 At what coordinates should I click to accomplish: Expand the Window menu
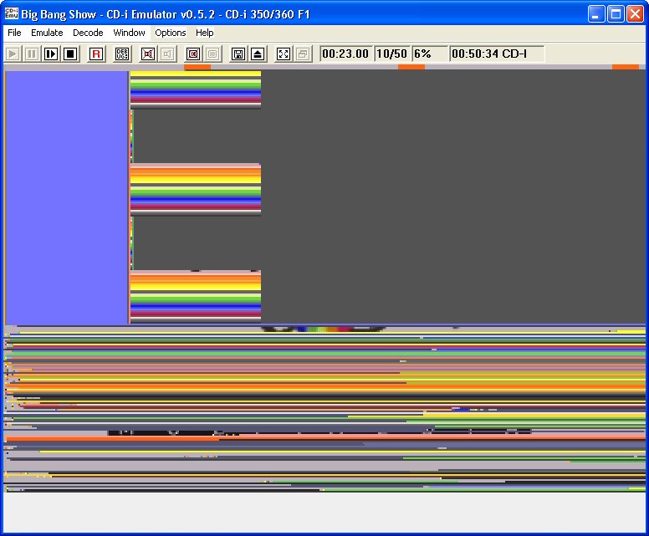coord(129,33)
